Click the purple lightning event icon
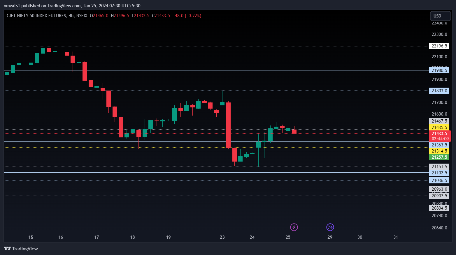456x255 pixels. point(294,227)
